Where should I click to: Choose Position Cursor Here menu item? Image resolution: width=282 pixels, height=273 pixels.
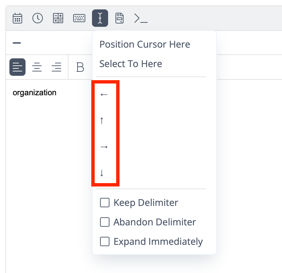pyautogui.click(x=145, y=44)
